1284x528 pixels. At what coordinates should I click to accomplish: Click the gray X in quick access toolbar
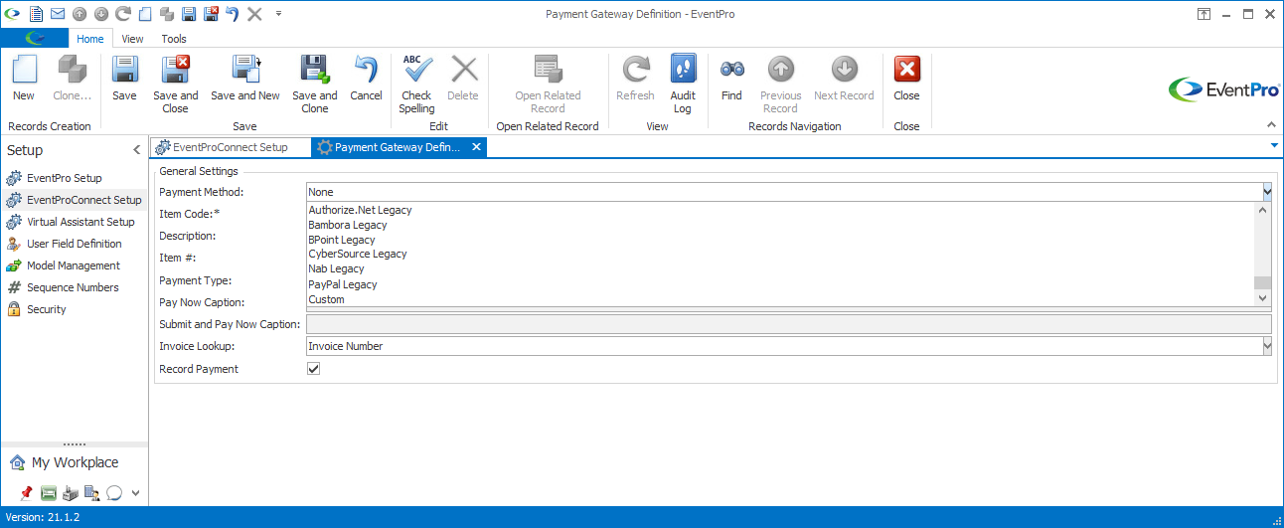254,14
